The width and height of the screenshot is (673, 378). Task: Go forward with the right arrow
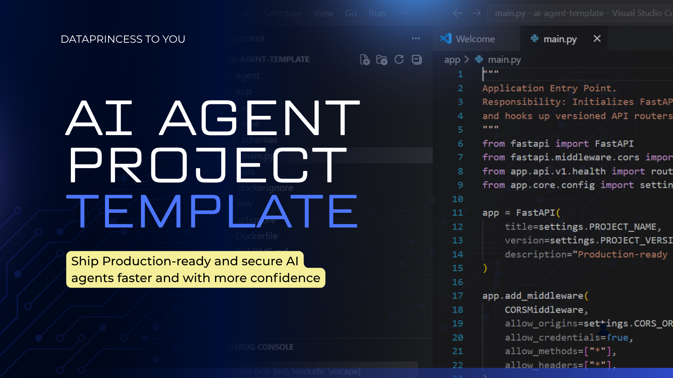[476, 13]
